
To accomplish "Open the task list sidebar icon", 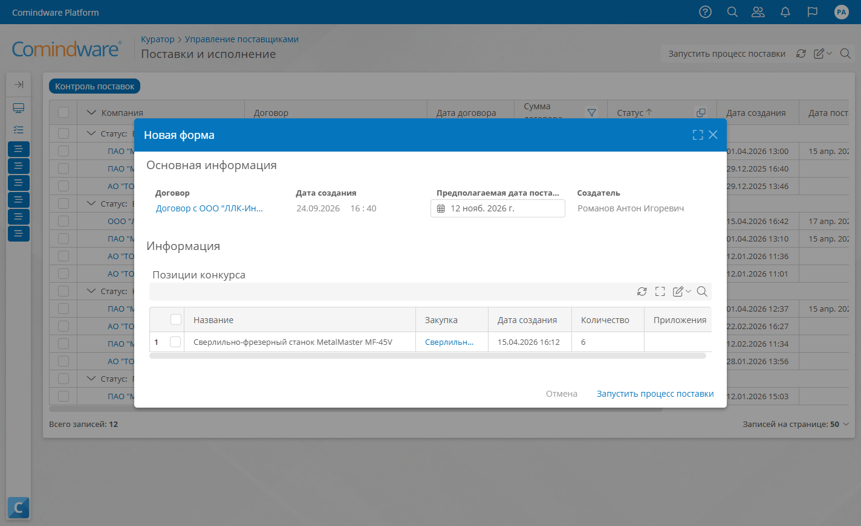I will [19, 130].
